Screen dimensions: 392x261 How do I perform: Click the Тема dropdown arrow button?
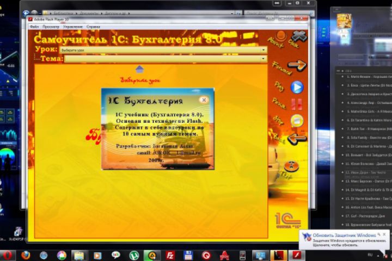[264, 59]
